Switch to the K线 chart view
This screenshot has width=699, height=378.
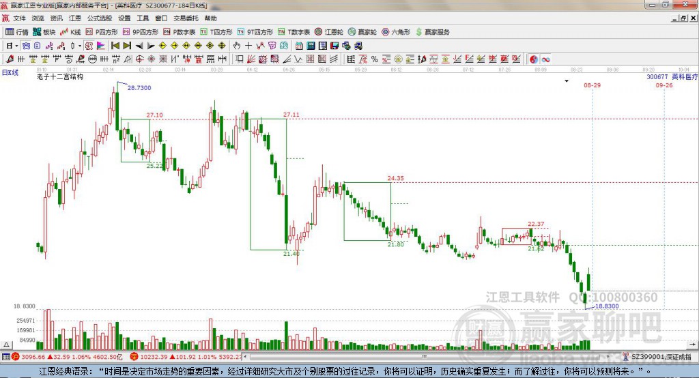(x=70, y=32)
